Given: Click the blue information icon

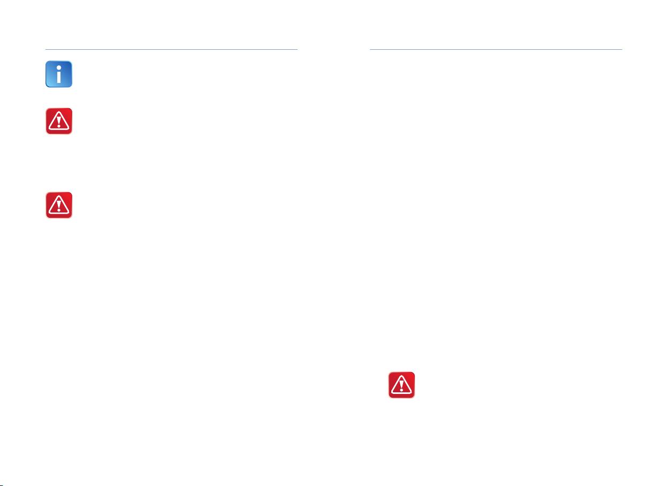Looking at the screenshot, I should [x=59, y=74].
